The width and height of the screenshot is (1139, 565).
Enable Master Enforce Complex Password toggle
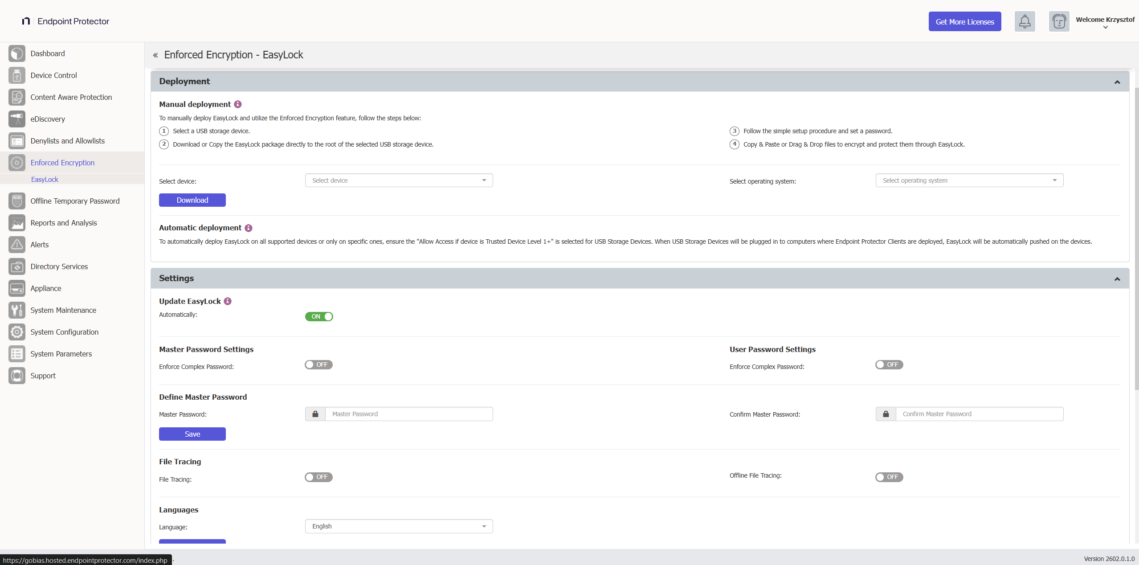[x=319, y=364]
